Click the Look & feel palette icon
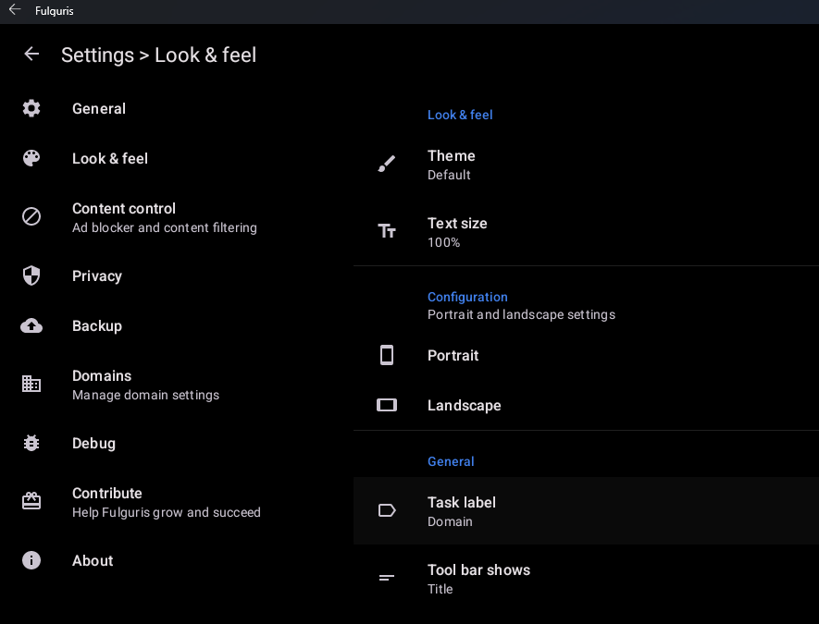 31,158
